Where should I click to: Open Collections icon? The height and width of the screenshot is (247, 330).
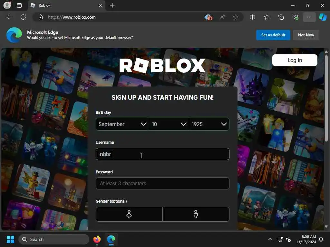tap(281, 17)
